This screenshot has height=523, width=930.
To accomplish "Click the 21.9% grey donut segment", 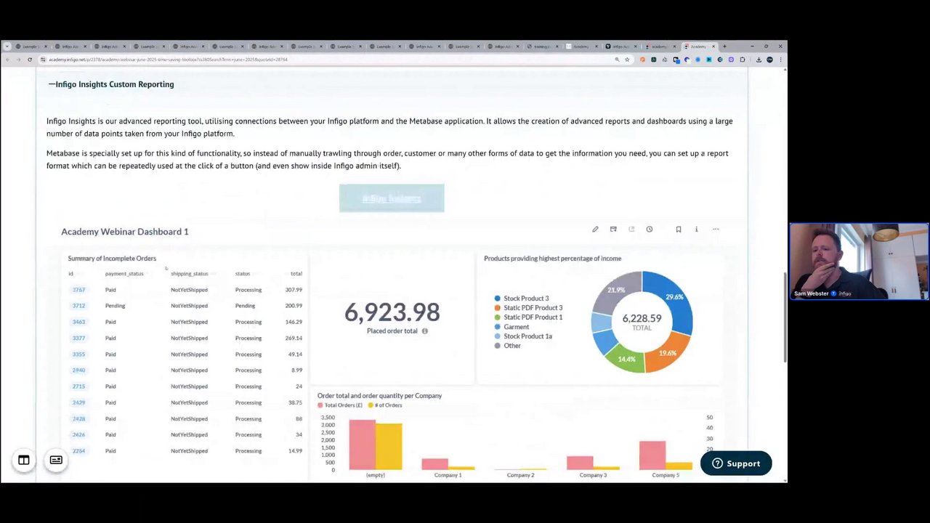I will 615,290.
